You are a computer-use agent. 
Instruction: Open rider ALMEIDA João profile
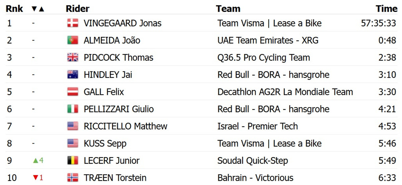pyautogui.click(x=112, y=41)
